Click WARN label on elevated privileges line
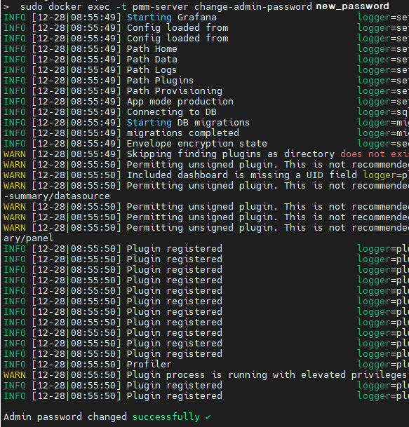Image resolution: width=409 pixels, height=427 pixels. tap(15, 375)
